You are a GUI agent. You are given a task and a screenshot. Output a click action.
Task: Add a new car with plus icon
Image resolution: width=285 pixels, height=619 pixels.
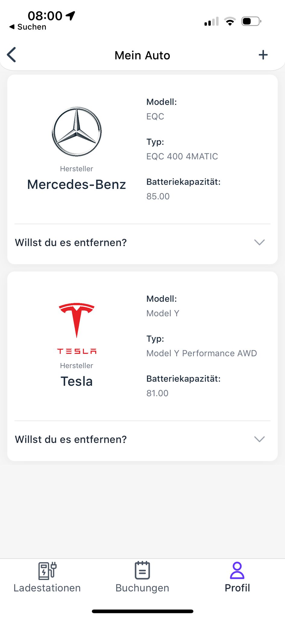pos(263,55)
